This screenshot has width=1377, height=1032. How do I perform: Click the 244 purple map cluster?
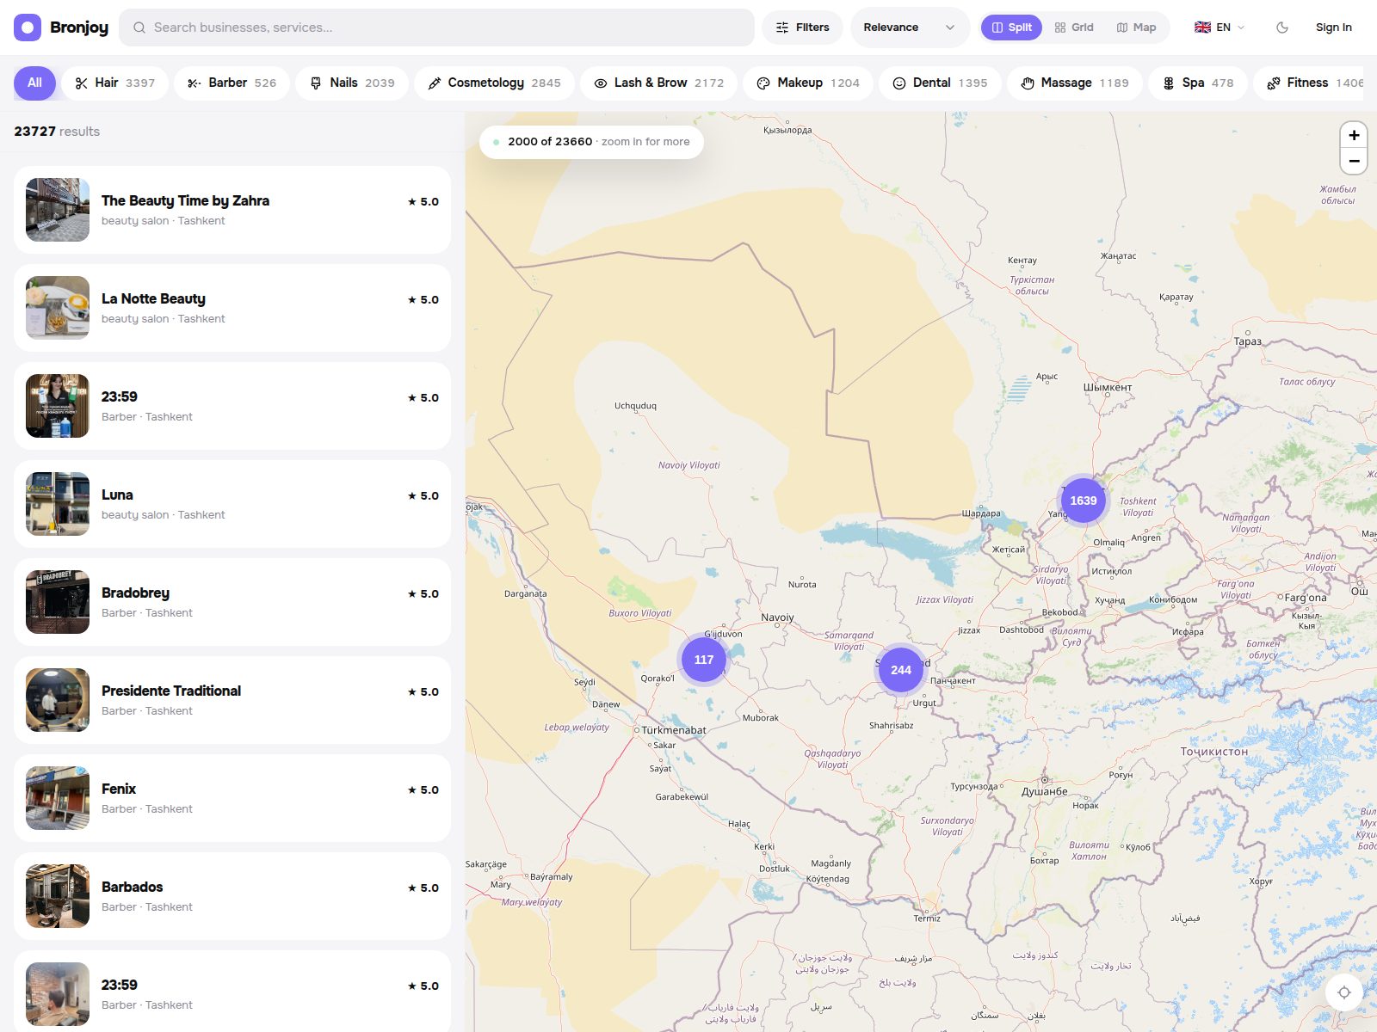point(900,670)
